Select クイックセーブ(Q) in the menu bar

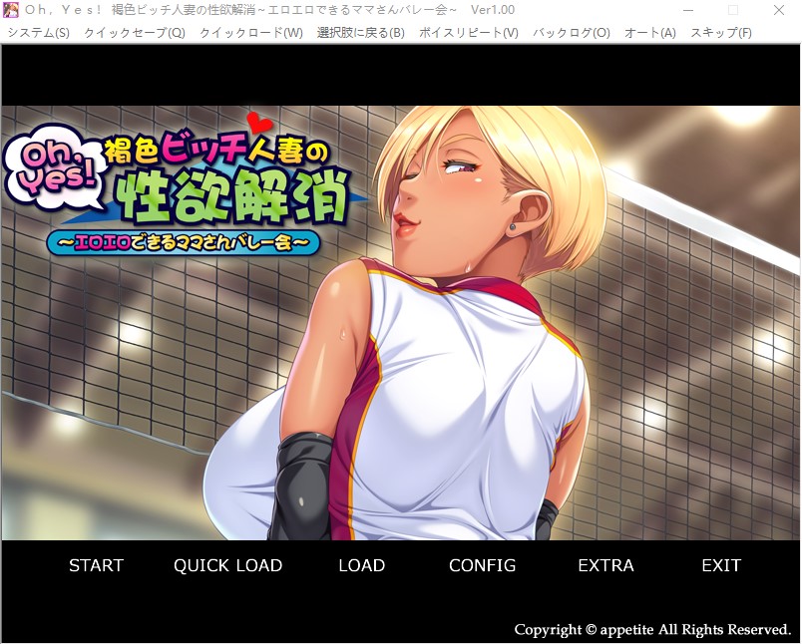click(135, 32)
